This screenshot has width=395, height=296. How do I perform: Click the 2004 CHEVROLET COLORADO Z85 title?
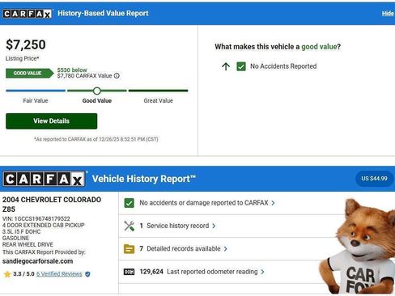(x=52, y=205)
